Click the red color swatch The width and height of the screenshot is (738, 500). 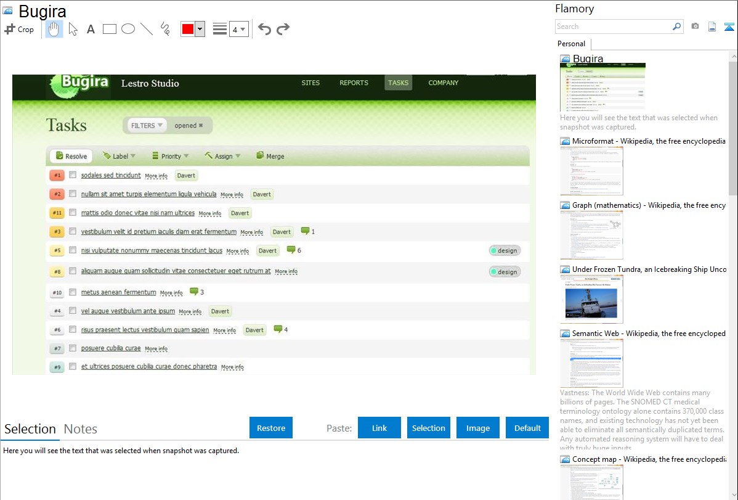point(188,29)
